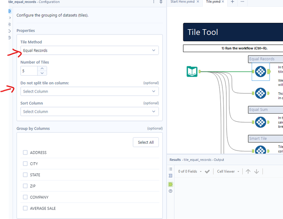Select the second Tile tool above Equal Sum
Viewport: 283px width, 219px height.
click(261, 93)
